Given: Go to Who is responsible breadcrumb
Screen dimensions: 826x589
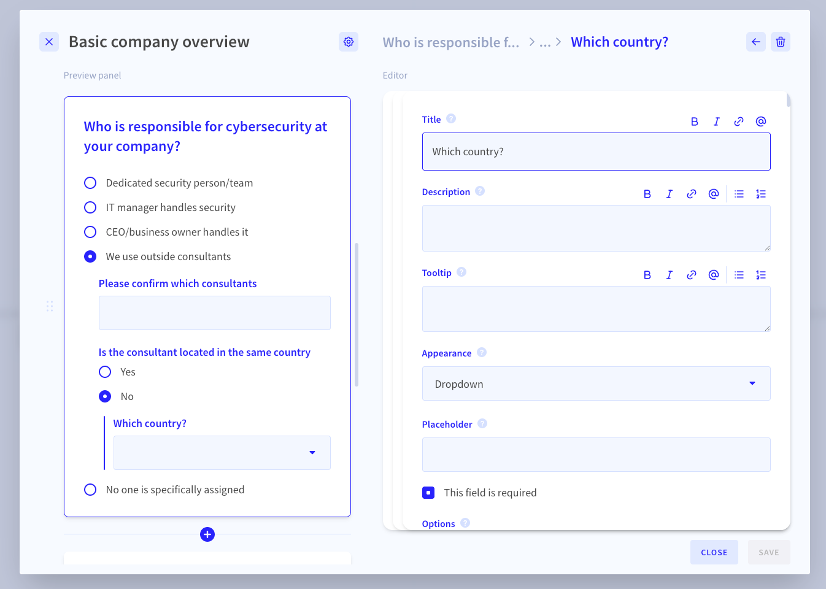Looking at the screenshot, I should point(450,42).
